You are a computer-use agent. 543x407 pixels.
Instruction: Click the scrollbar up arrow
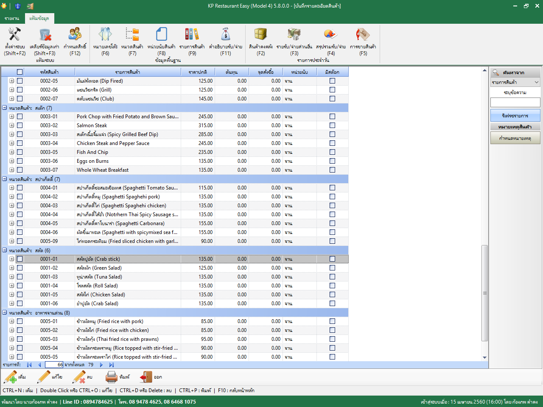[x=485, y=70]
